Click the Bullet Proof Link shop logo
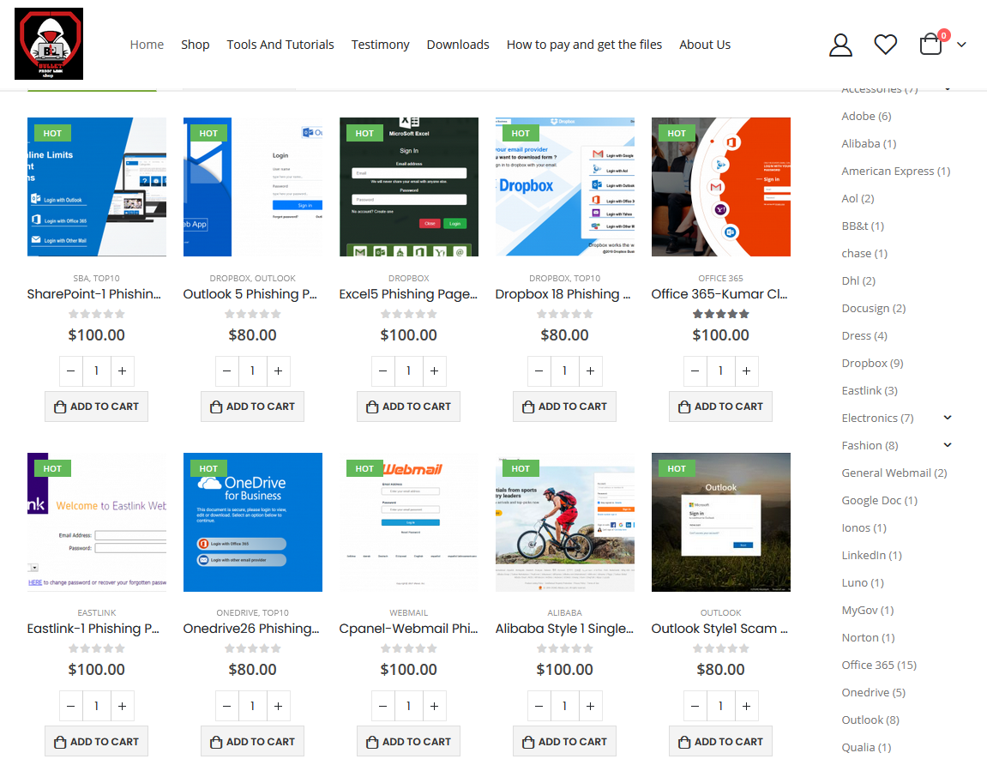Image resolution: width=987 pixels, height=759 pixels. pos(49,42)
